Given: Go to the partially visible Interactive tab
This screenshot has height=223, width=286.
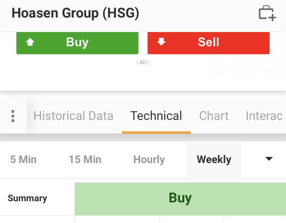Looking at the screenshot, I should coord(264,116).
